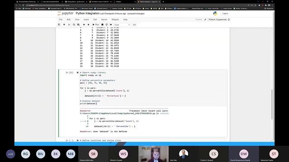Move selected cell up arrow
The width and height of the screenshot is (289, 162).
tap(84, 25)
